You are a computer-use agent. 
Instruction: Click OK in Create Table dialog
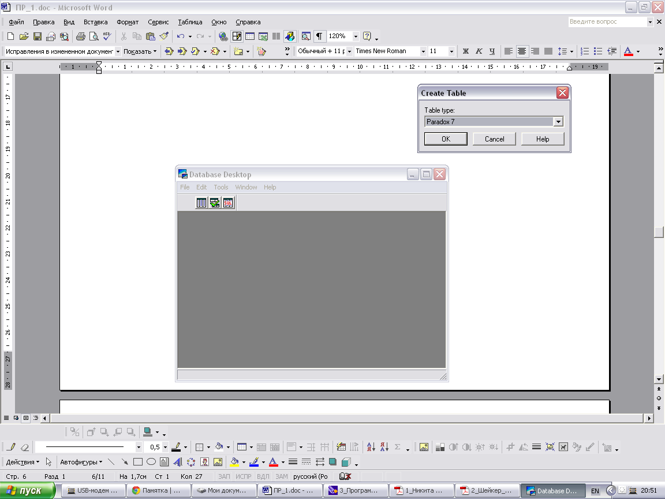[446, 139]
